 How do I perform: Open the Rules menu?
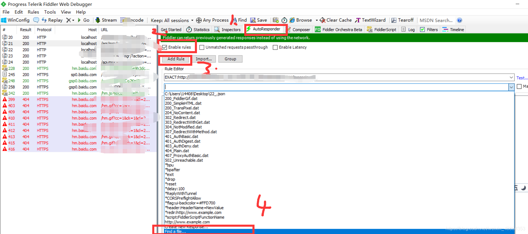pos(33,12)
